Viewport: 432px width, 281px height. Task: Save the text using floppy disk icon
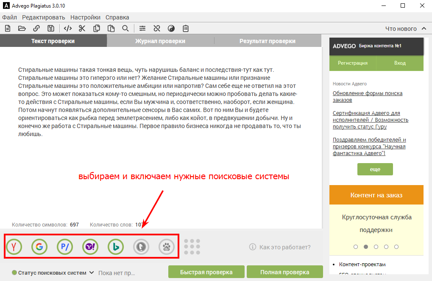(x=51, y=28)
